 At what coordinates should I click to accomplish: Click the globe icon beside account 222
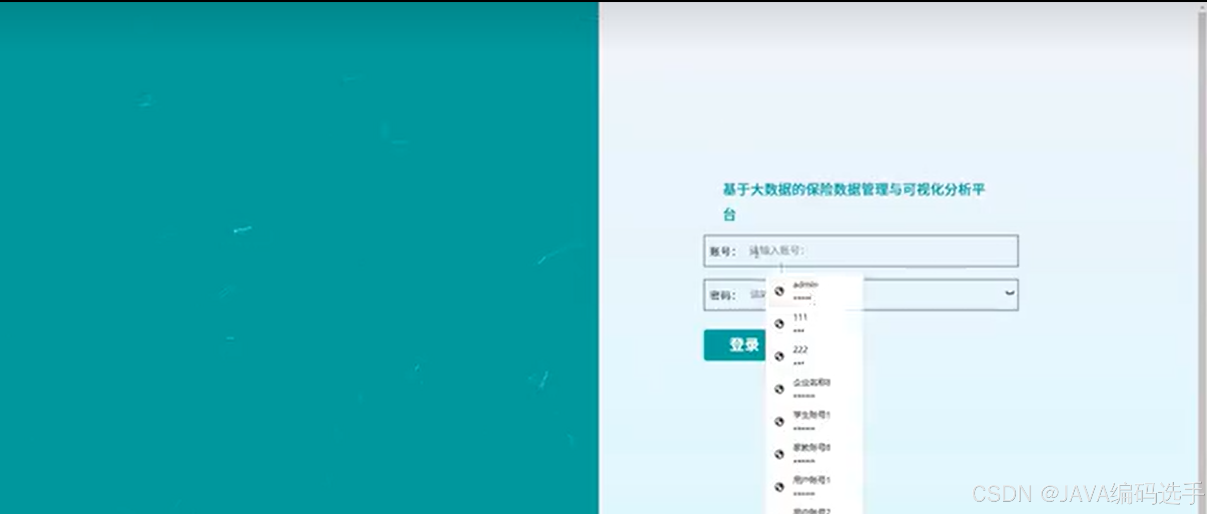point(780,356)
